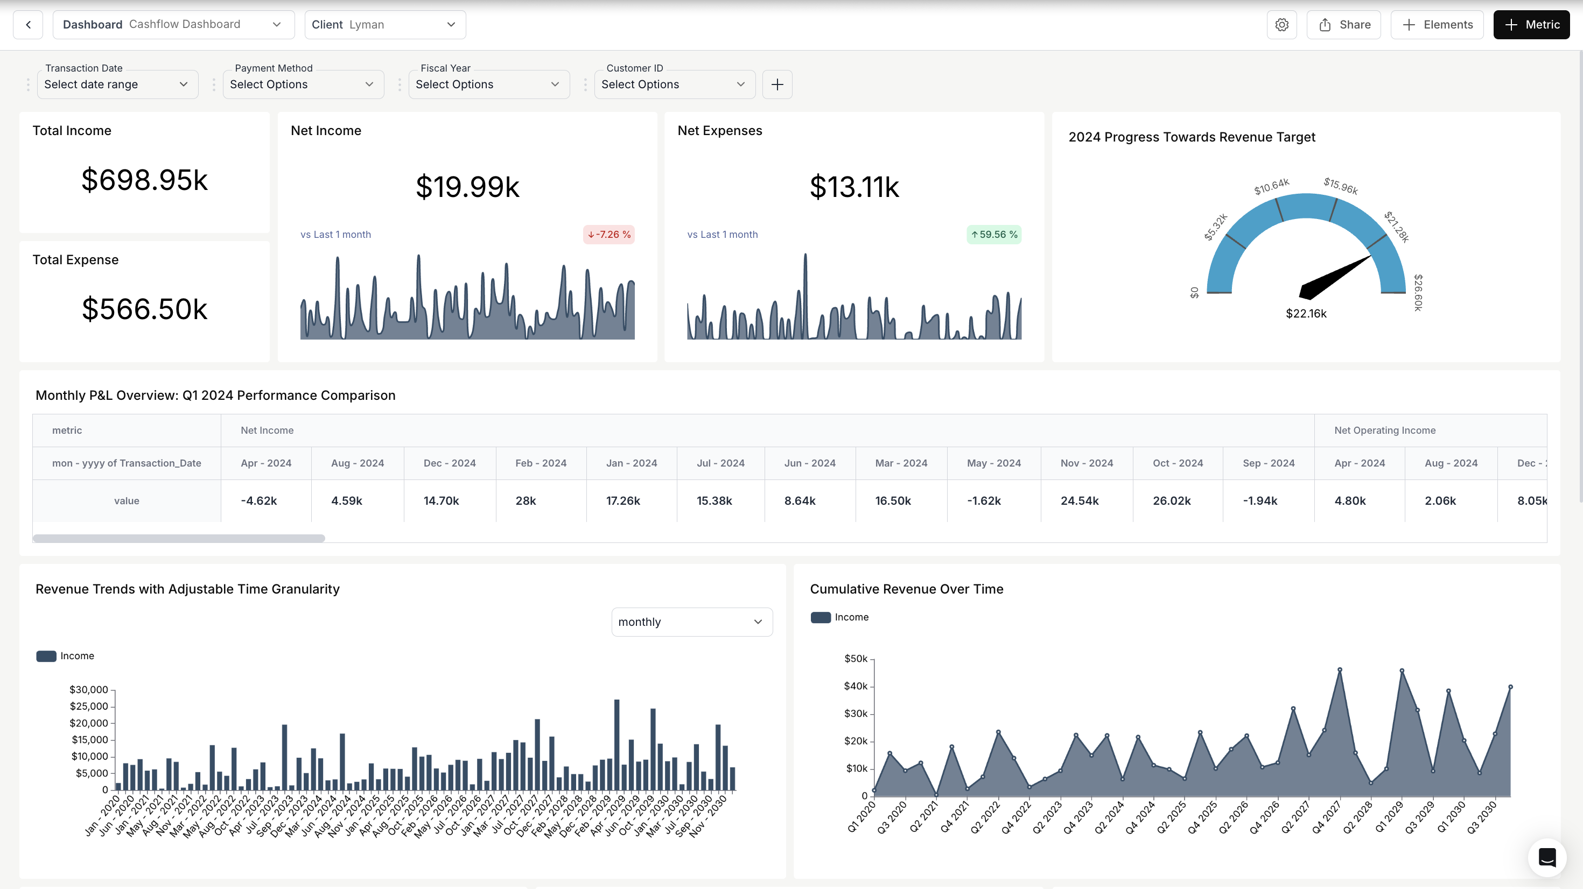This screenshot has width=1583, height=889.
Task: Click the Oct - 2024 column header
Action: click(1178, 463)
